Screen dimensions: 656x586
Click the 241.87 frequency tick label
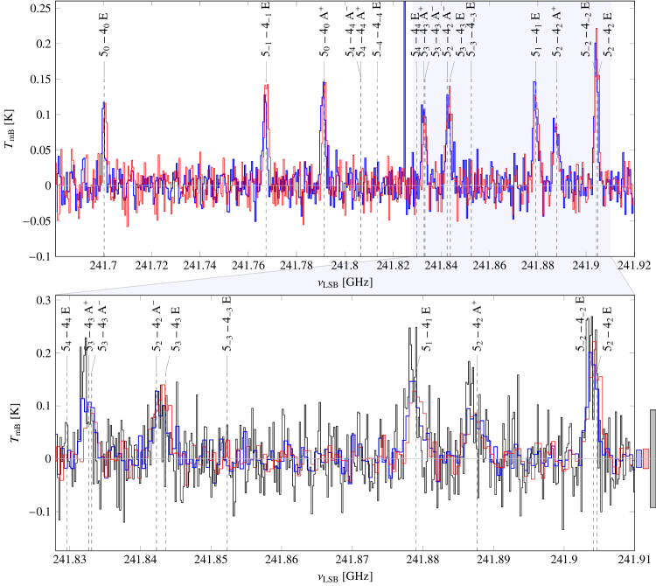pos(352,560)
